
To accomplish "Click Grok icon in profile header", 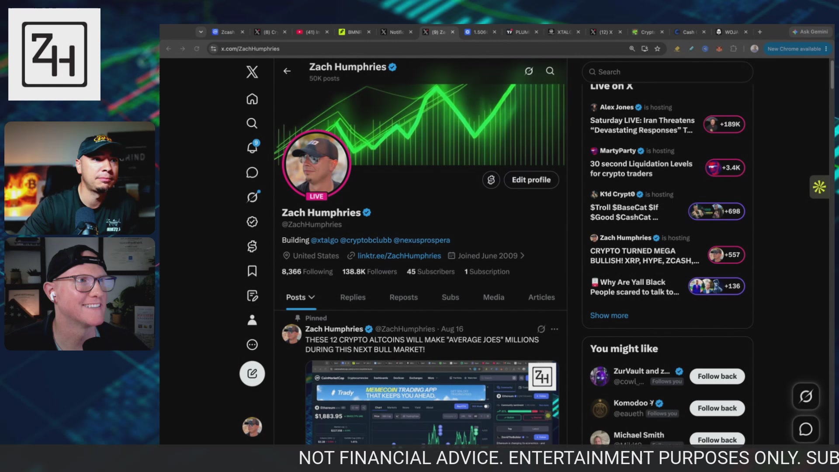I will click(529, 71).
